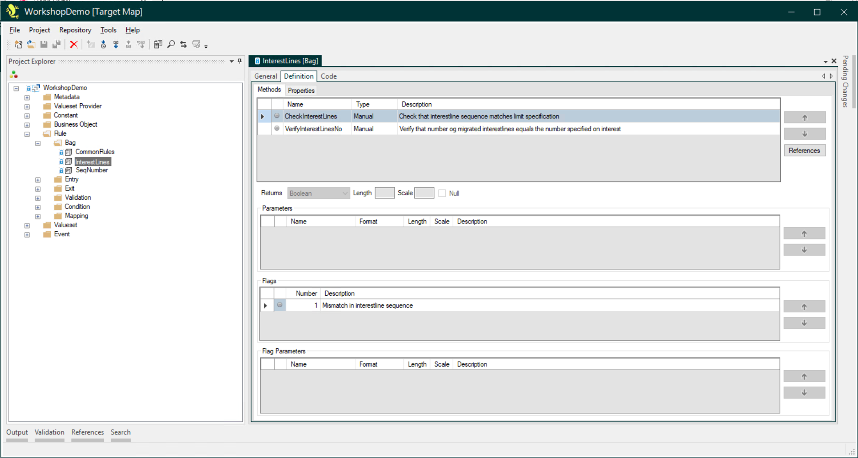
Task: Open the Returns type dropdown
Action: click(345, 193)
